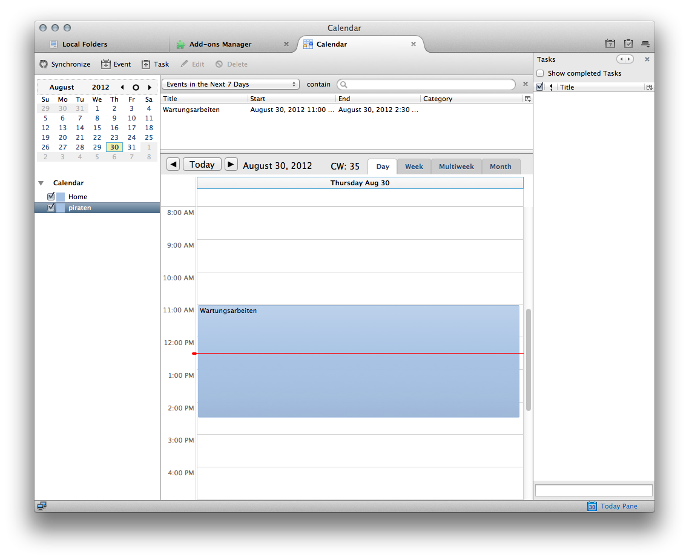Collapse the Calendar list disclosure triangle
This screenshot has height=560, width=689.
point(41,183)
